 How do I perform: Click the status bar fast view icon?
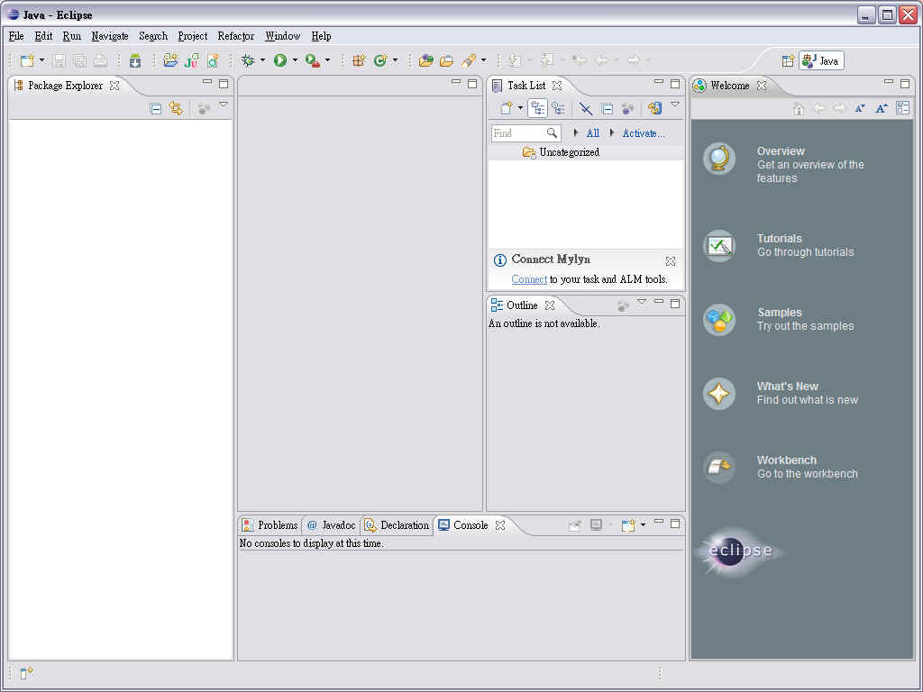[26, 672]
